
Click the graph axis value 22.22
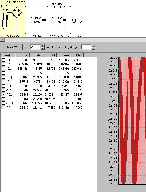(x=114, y=58)
